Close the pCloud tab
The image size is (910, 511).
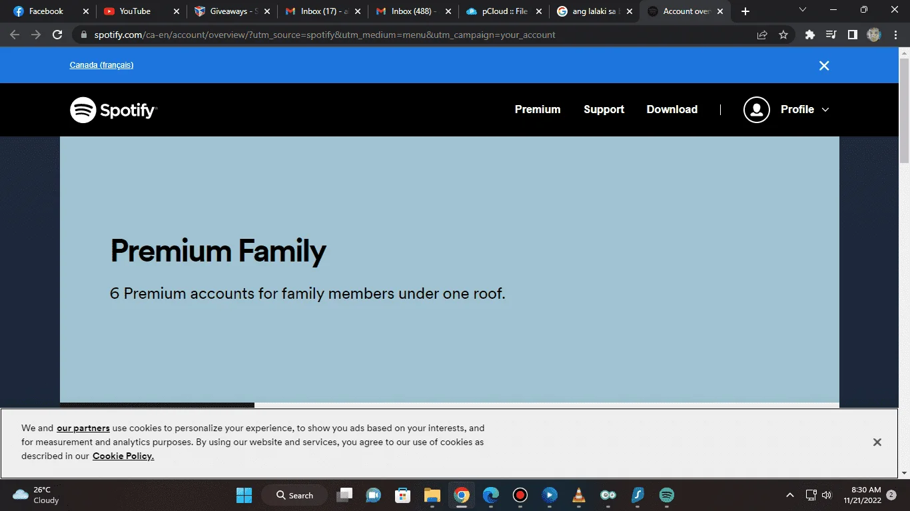(538, 11)
